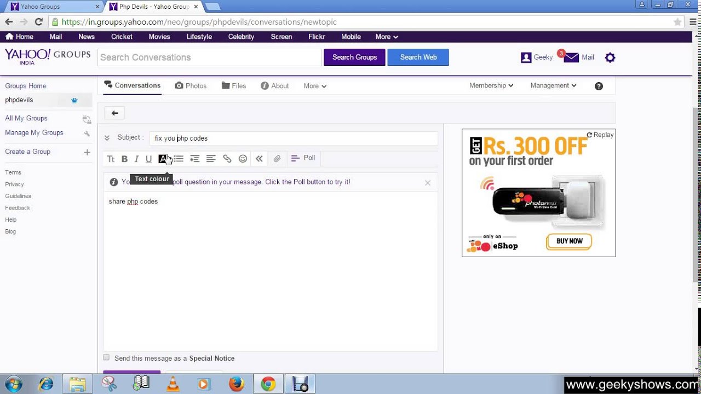
Task: Toggle bold formatting in the editor
Action: click(x=124, y=158)
